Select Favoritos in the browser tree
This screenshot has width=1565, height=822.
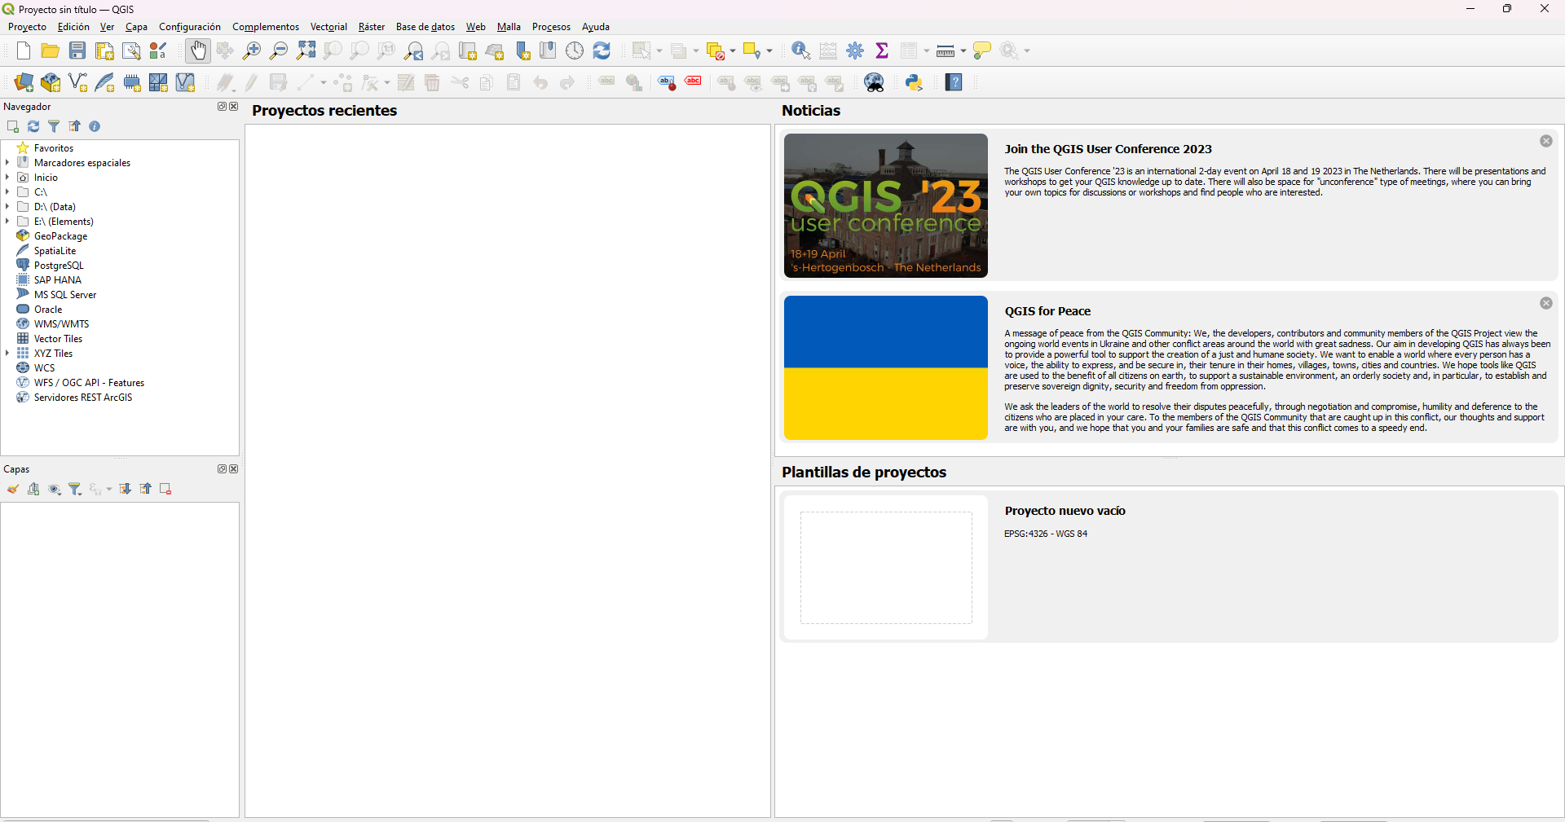[x=53, y=148]
